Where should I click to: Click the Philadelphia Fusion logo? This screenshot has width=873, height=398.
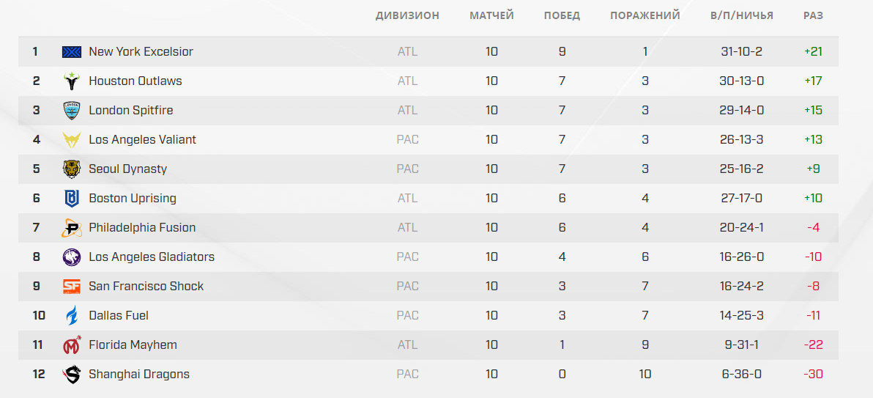(72, 227)
